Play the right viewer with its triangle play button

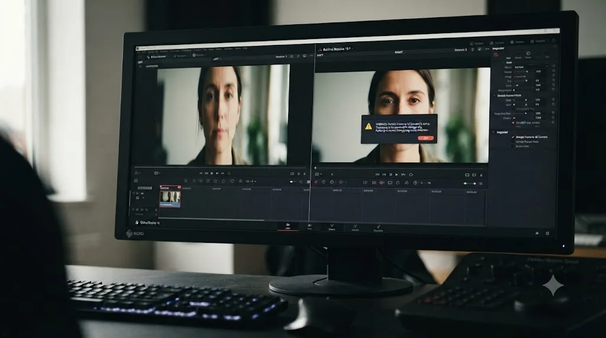coord(397,174)
